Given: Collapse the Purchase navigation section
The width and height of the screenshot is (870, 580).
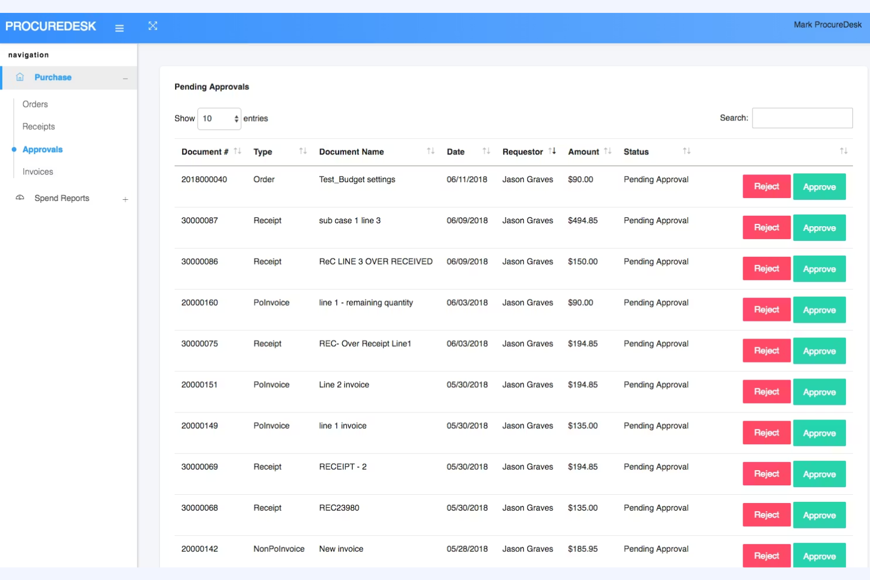Looking at the screenshot, I should click(125, 78).
